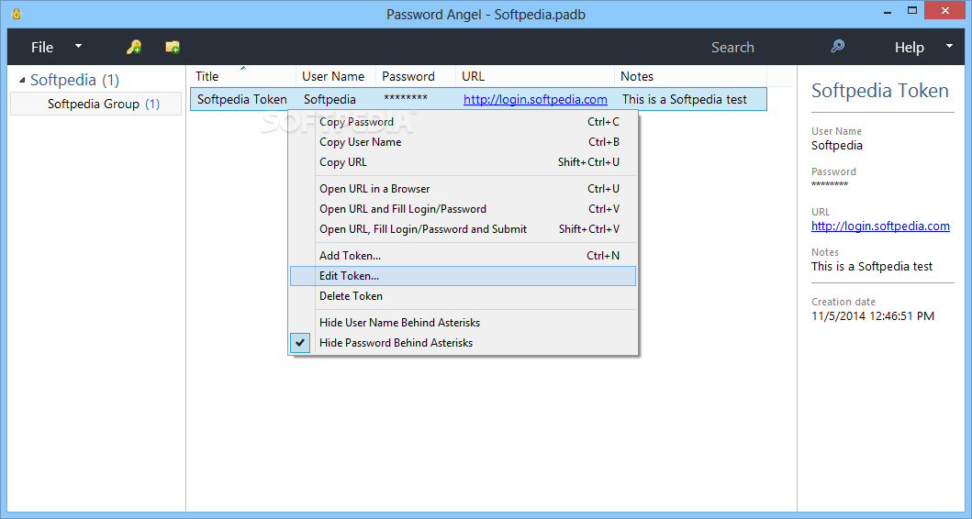Click the Softpedia user name value in details panel

click(x=837, y=146)
